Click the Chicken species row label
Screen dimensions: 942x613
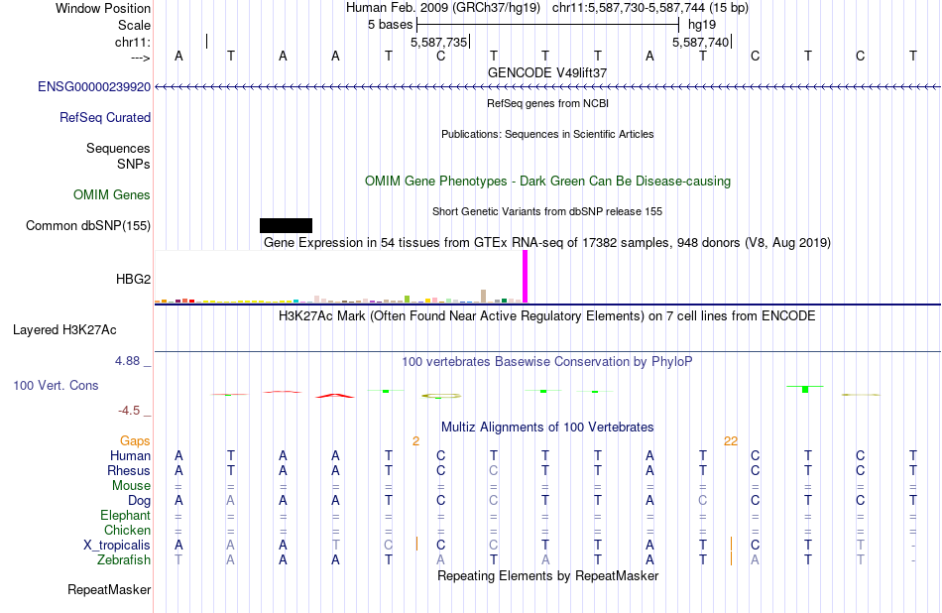127,530
